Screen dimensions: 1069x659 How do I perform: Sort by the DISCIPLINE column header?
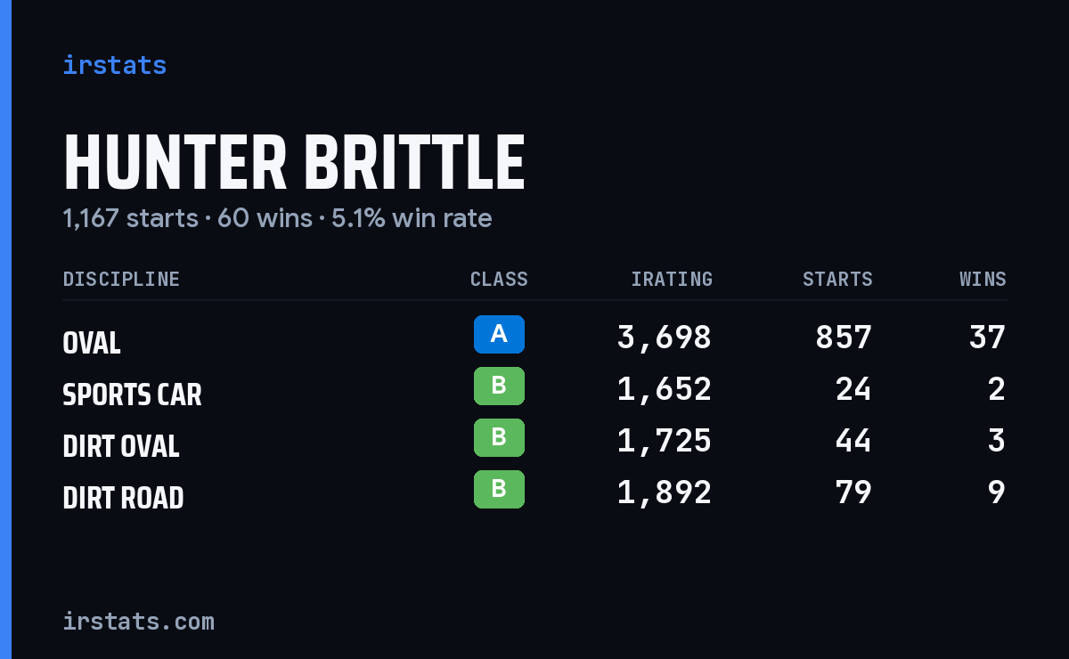point(121,280)
